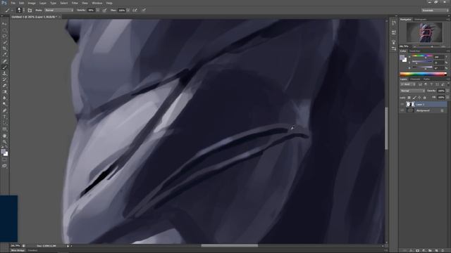This screenshot has height=253, width=451.
Task: Select the Rectangle shape tool
Action: [x=4, y=129]
